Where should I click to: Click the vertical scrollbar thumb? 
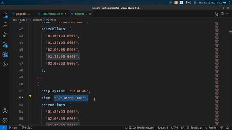coord(231,32)
